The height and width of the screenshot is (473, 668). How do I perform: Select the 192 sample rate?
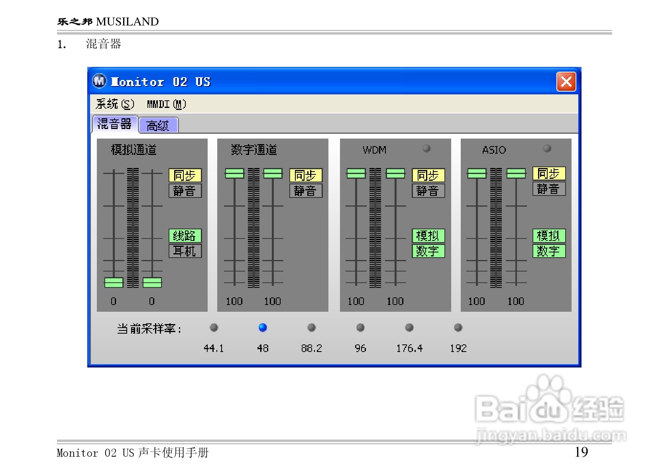458,327
